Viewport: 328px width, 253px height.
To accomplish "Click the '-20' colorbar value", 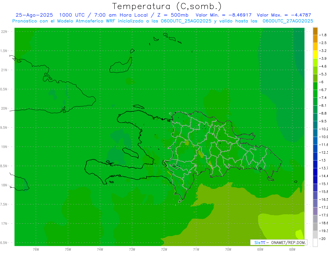I will tap(322, 239).
